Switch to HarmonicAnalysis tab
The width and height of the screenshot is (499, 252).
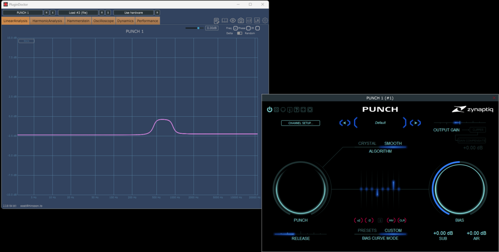coord(47,20)
